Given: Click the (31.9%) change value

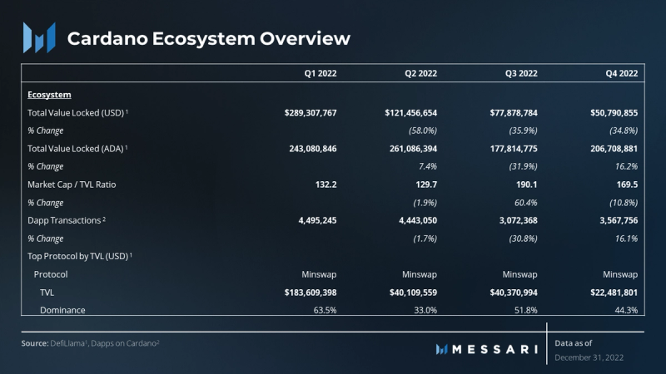Looking at the screenshot, I should point(523,167).
